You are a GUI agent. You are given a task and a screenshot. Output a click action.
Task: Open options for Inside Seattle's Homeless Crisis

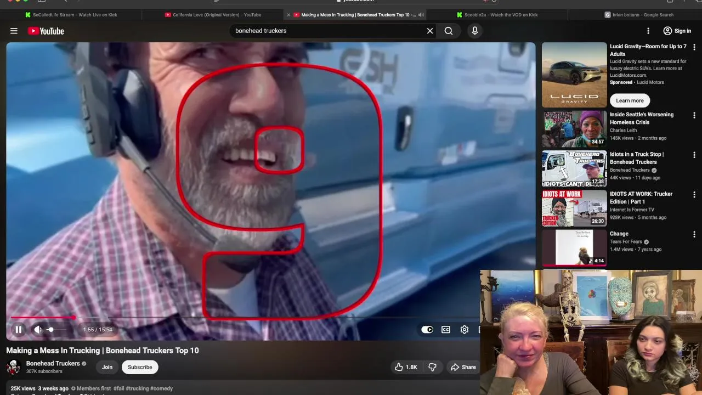[x=694, y=116]
